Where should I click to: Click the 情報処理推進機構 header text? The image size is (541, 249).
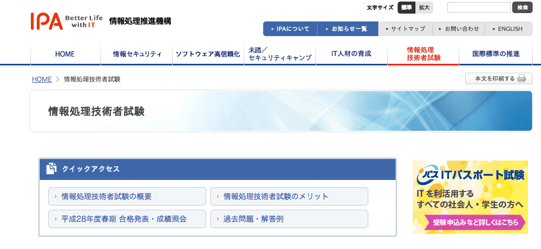pyautogui.click(x=140, y=21)
